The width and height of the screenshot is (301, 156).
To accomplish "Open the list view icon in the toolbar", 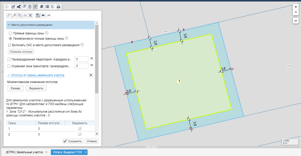I will (47, 7).
